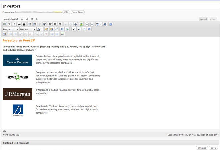This screenshot has width=220, height=150.
Task: Click the insert image icon
Action: (81, 24)
